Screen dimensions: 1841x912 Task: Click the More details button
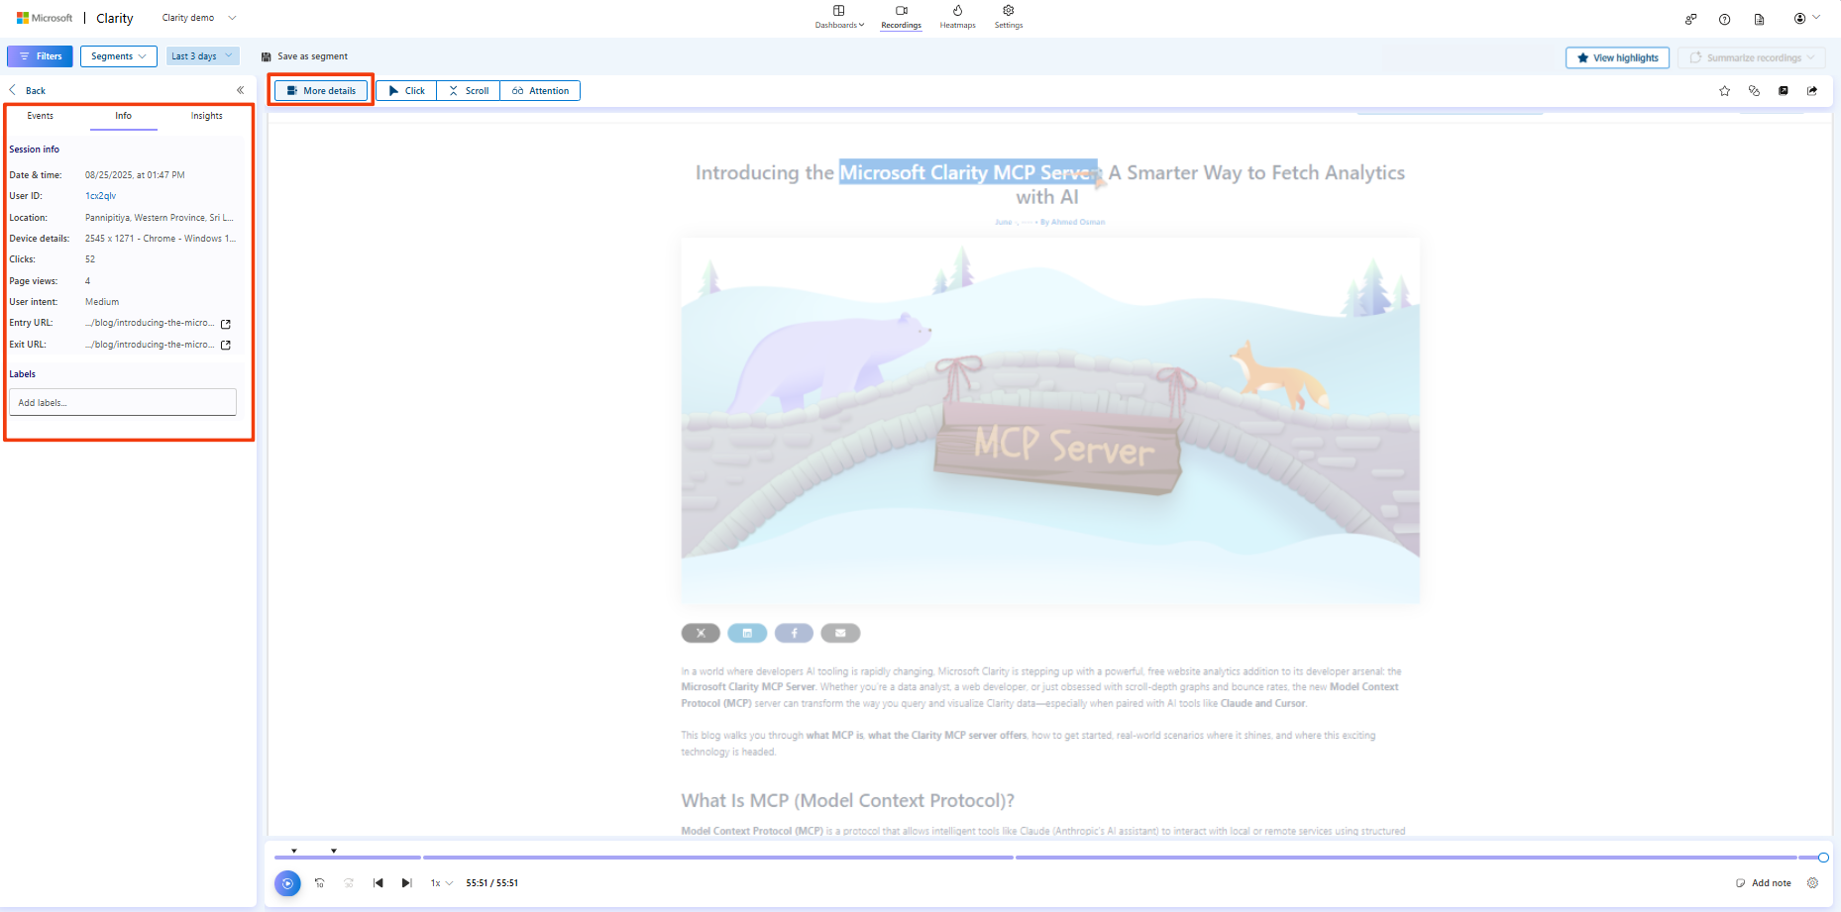[x=321, y=90]
